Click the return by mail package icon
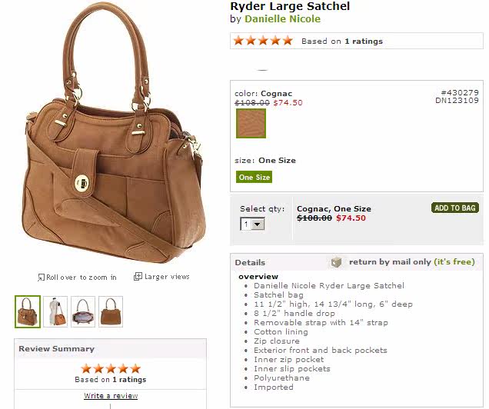 tap(336, 262)
